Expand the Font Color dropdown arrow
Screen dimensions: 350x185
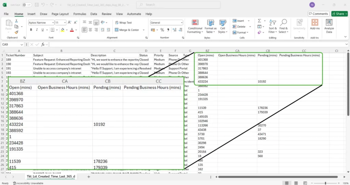(76, 30)
